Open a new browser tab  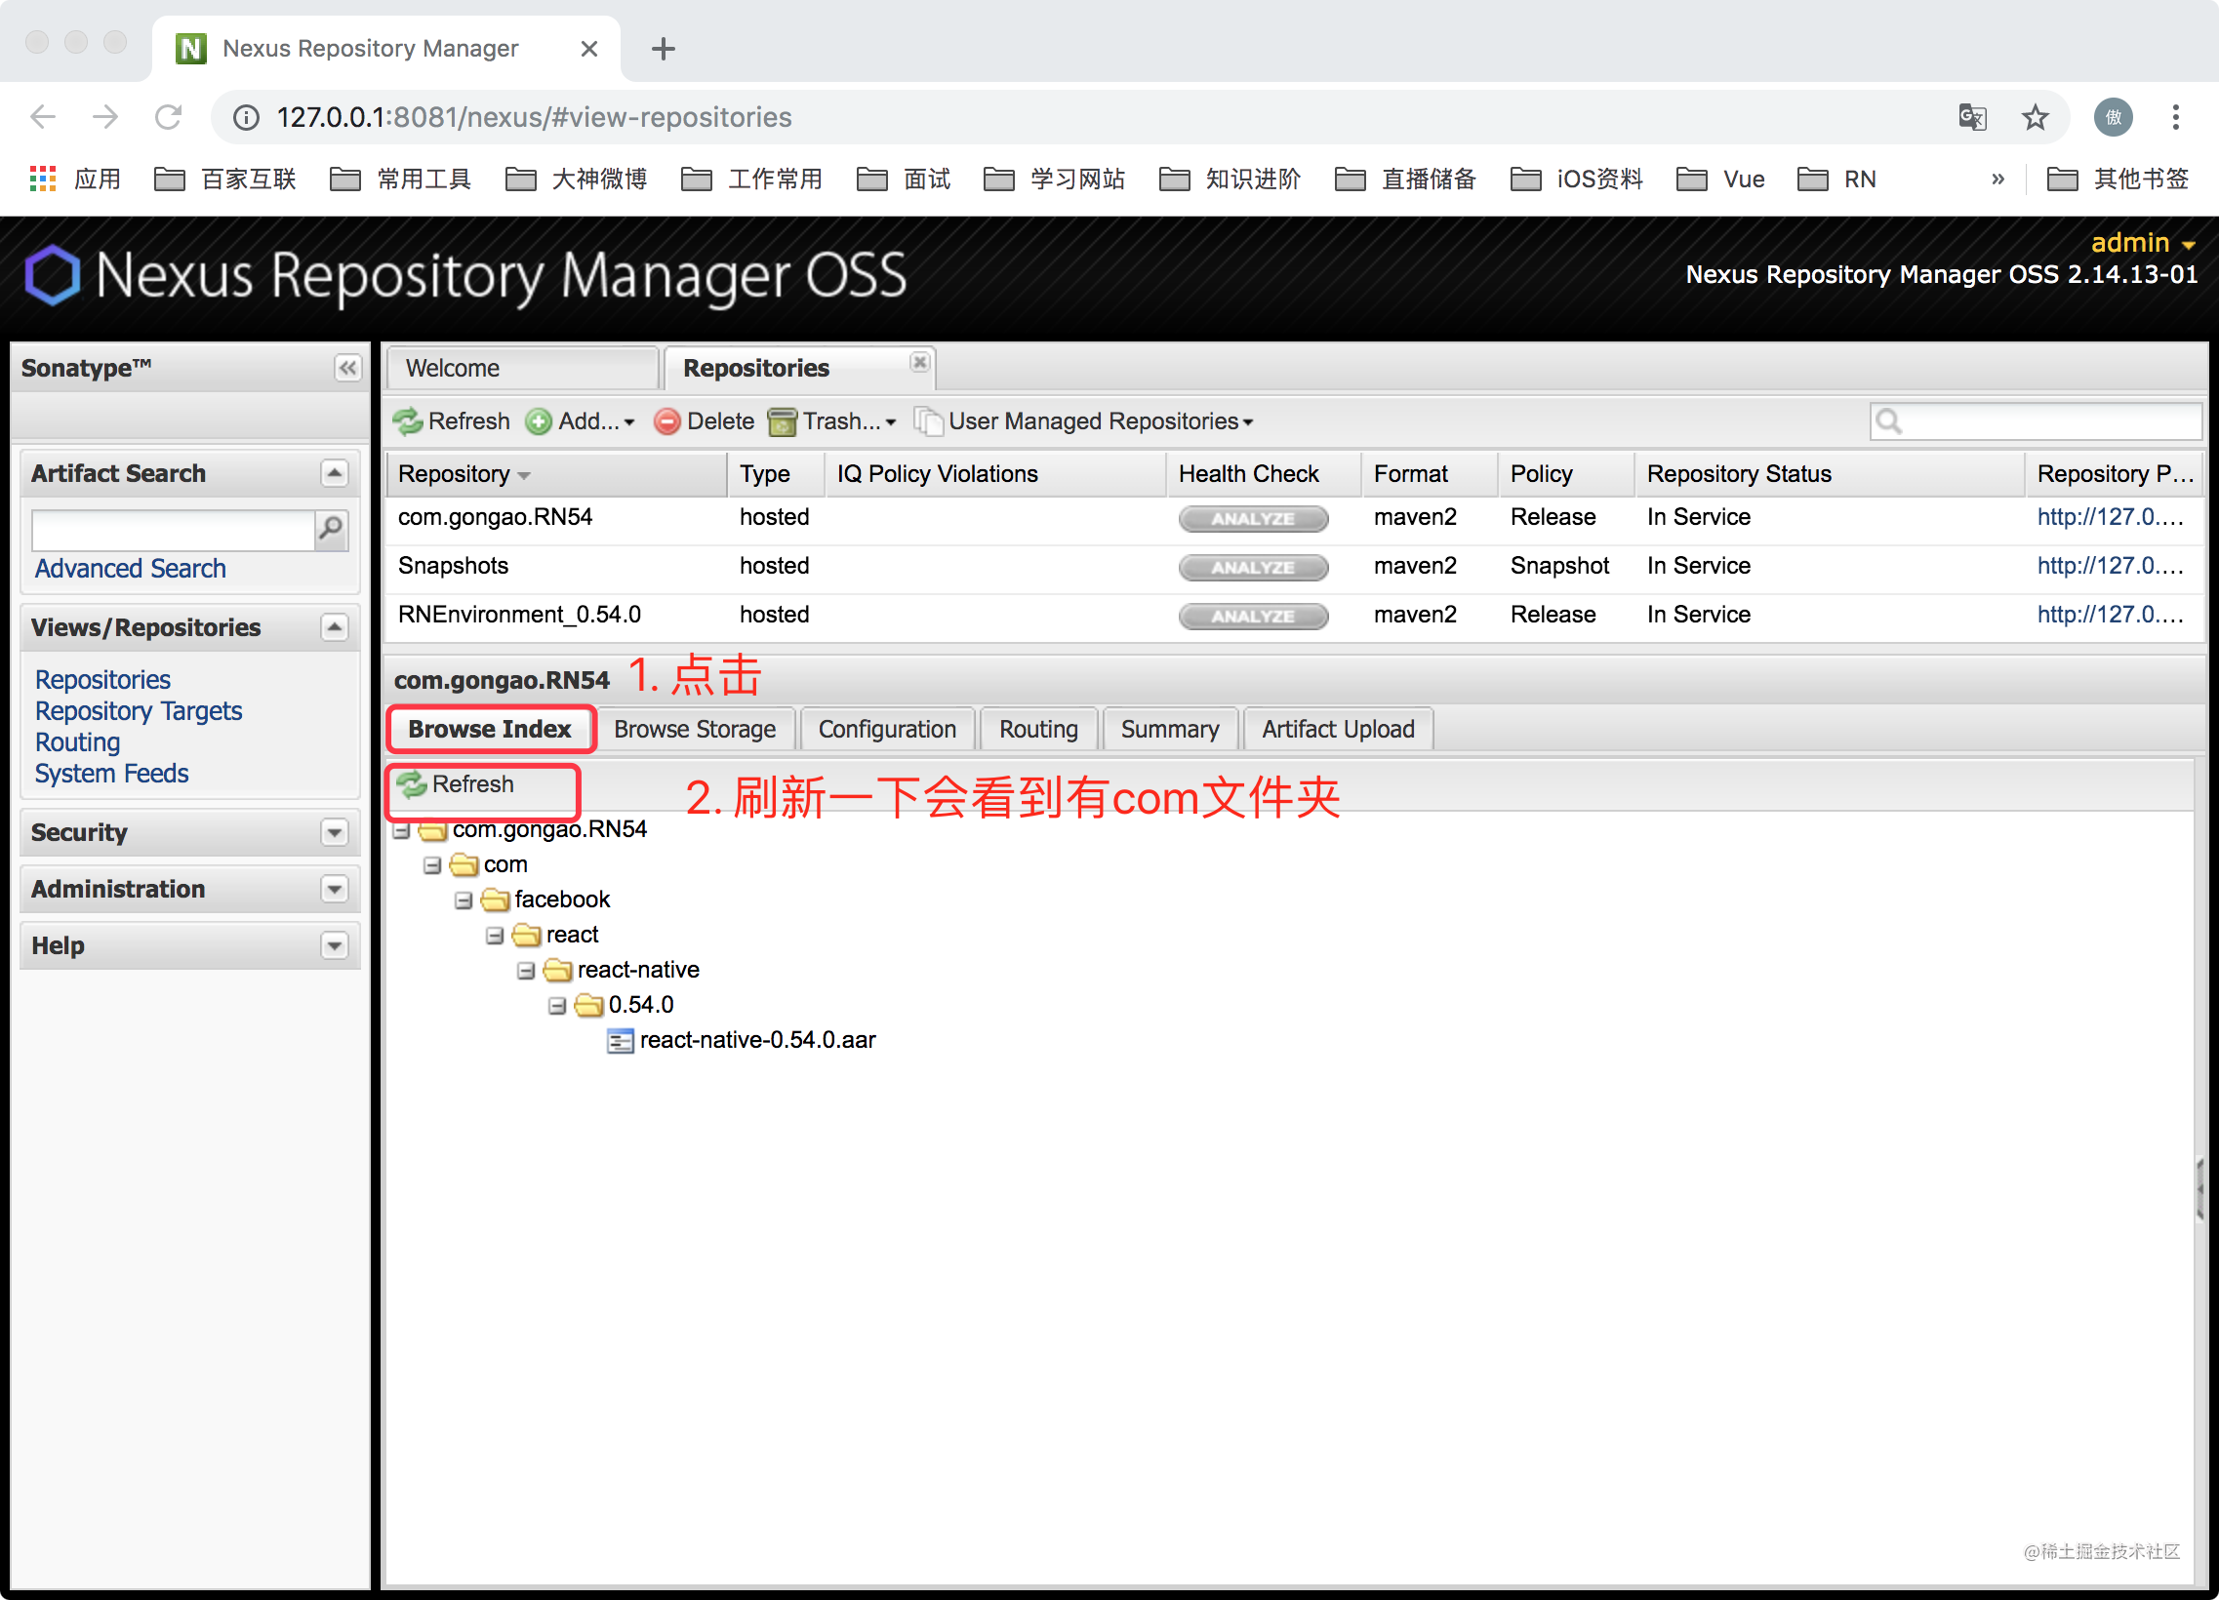[x=664, y=48]
